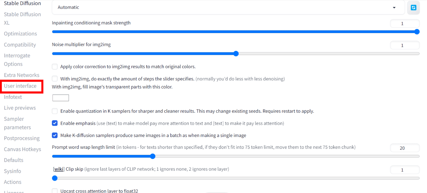The image size is (427, 193).
Task: Click the Noise multiplier slider handle
Action: (x=236, y=54)
